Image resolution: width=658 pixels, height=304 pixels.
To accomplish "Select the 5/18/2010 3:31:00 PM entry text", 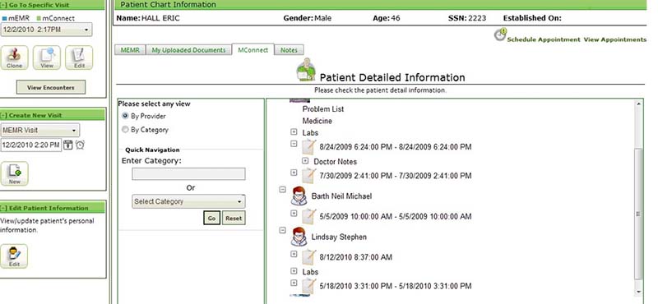I will (396, 286).
